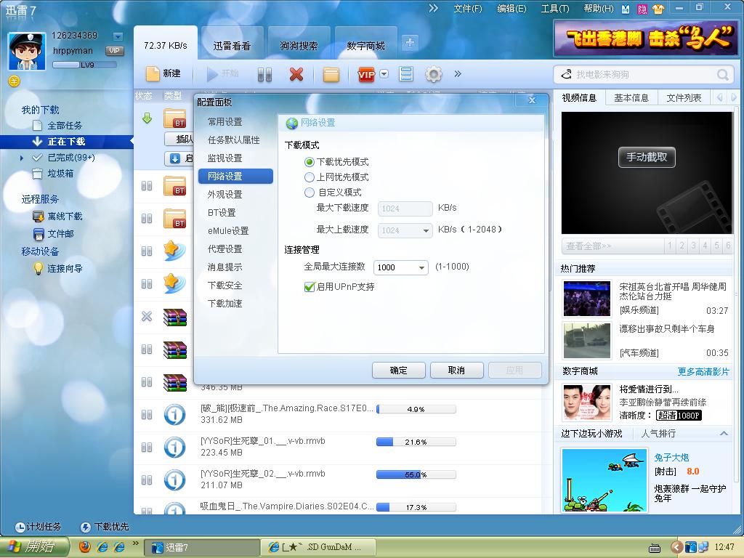Expand menu bar overflow chevron before 文件
The image size is (744, 558).
433,8
